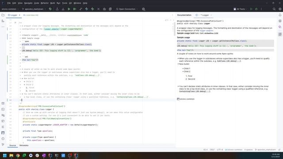283x159 pixels.
Task: Open the Terminal tool window in left sidebar
Action: (3, 109)
